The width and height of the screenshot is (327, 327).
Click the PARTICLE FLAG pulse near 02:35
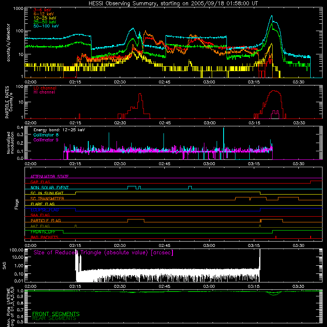(x=136, y=220)
